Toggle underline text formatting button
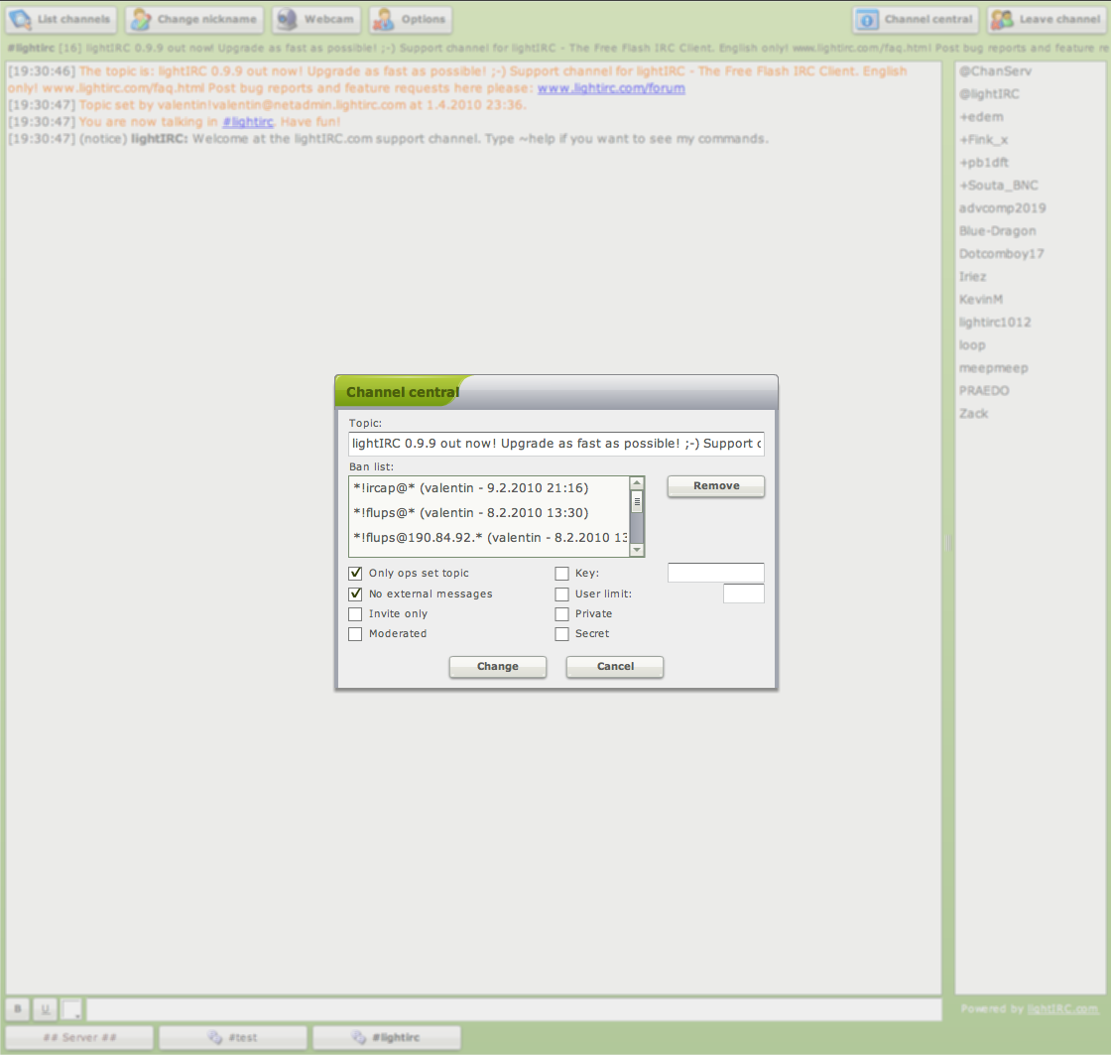Viewport: 1111px width, 1055px height. [x=46, y=1009]
